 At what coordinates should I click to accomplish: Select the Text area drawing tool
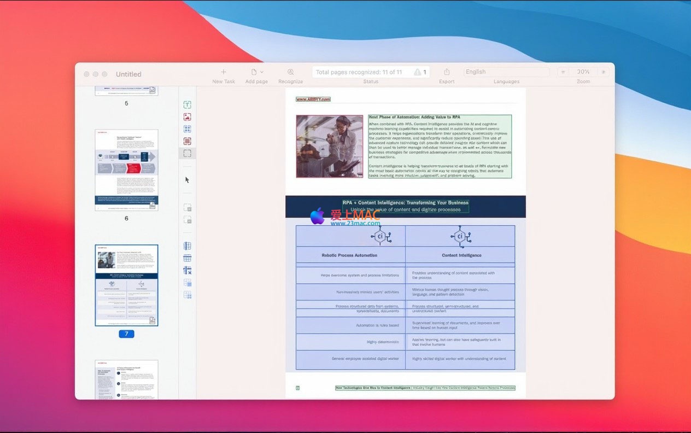pyautogui.click(x=187, y=104)
